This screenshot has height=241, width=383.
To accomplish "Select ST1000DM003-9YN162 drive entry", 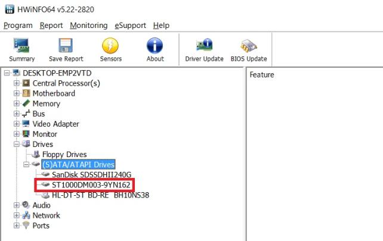I will click(91, 184).
